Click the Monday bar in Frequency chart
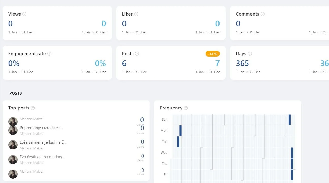The image size is (329, 183). 180,131
